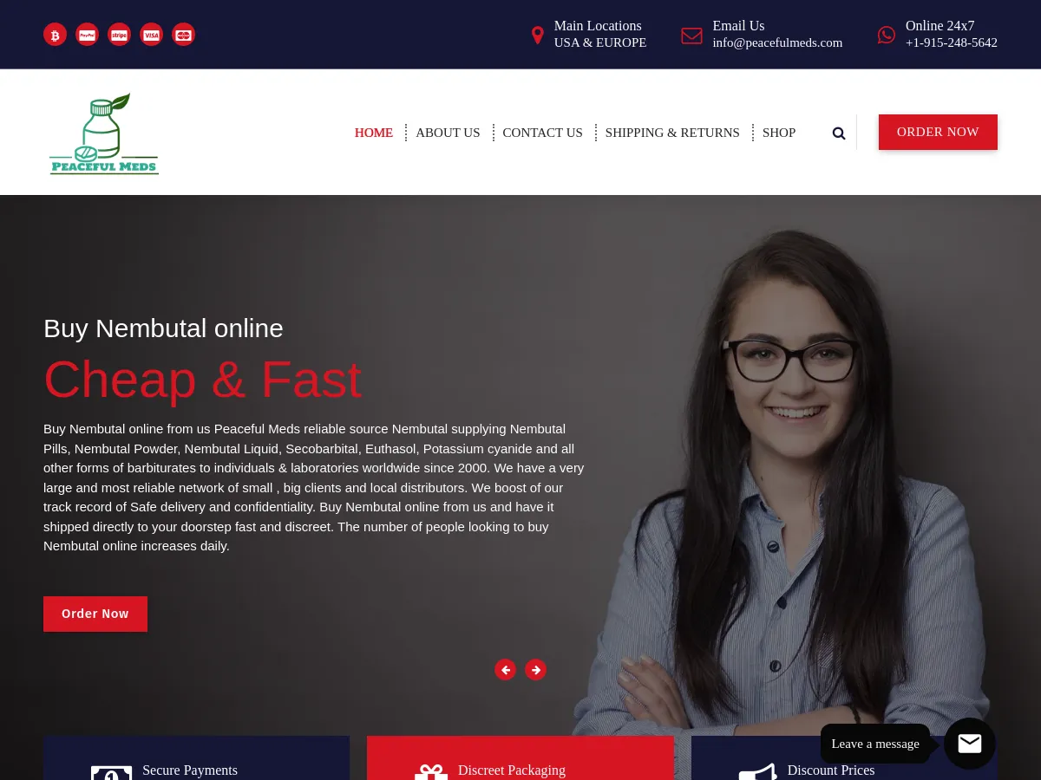Click the +1-915-248-5642 phone number
The height and width of the screenshot is (780, 1041).
(952, 42)
